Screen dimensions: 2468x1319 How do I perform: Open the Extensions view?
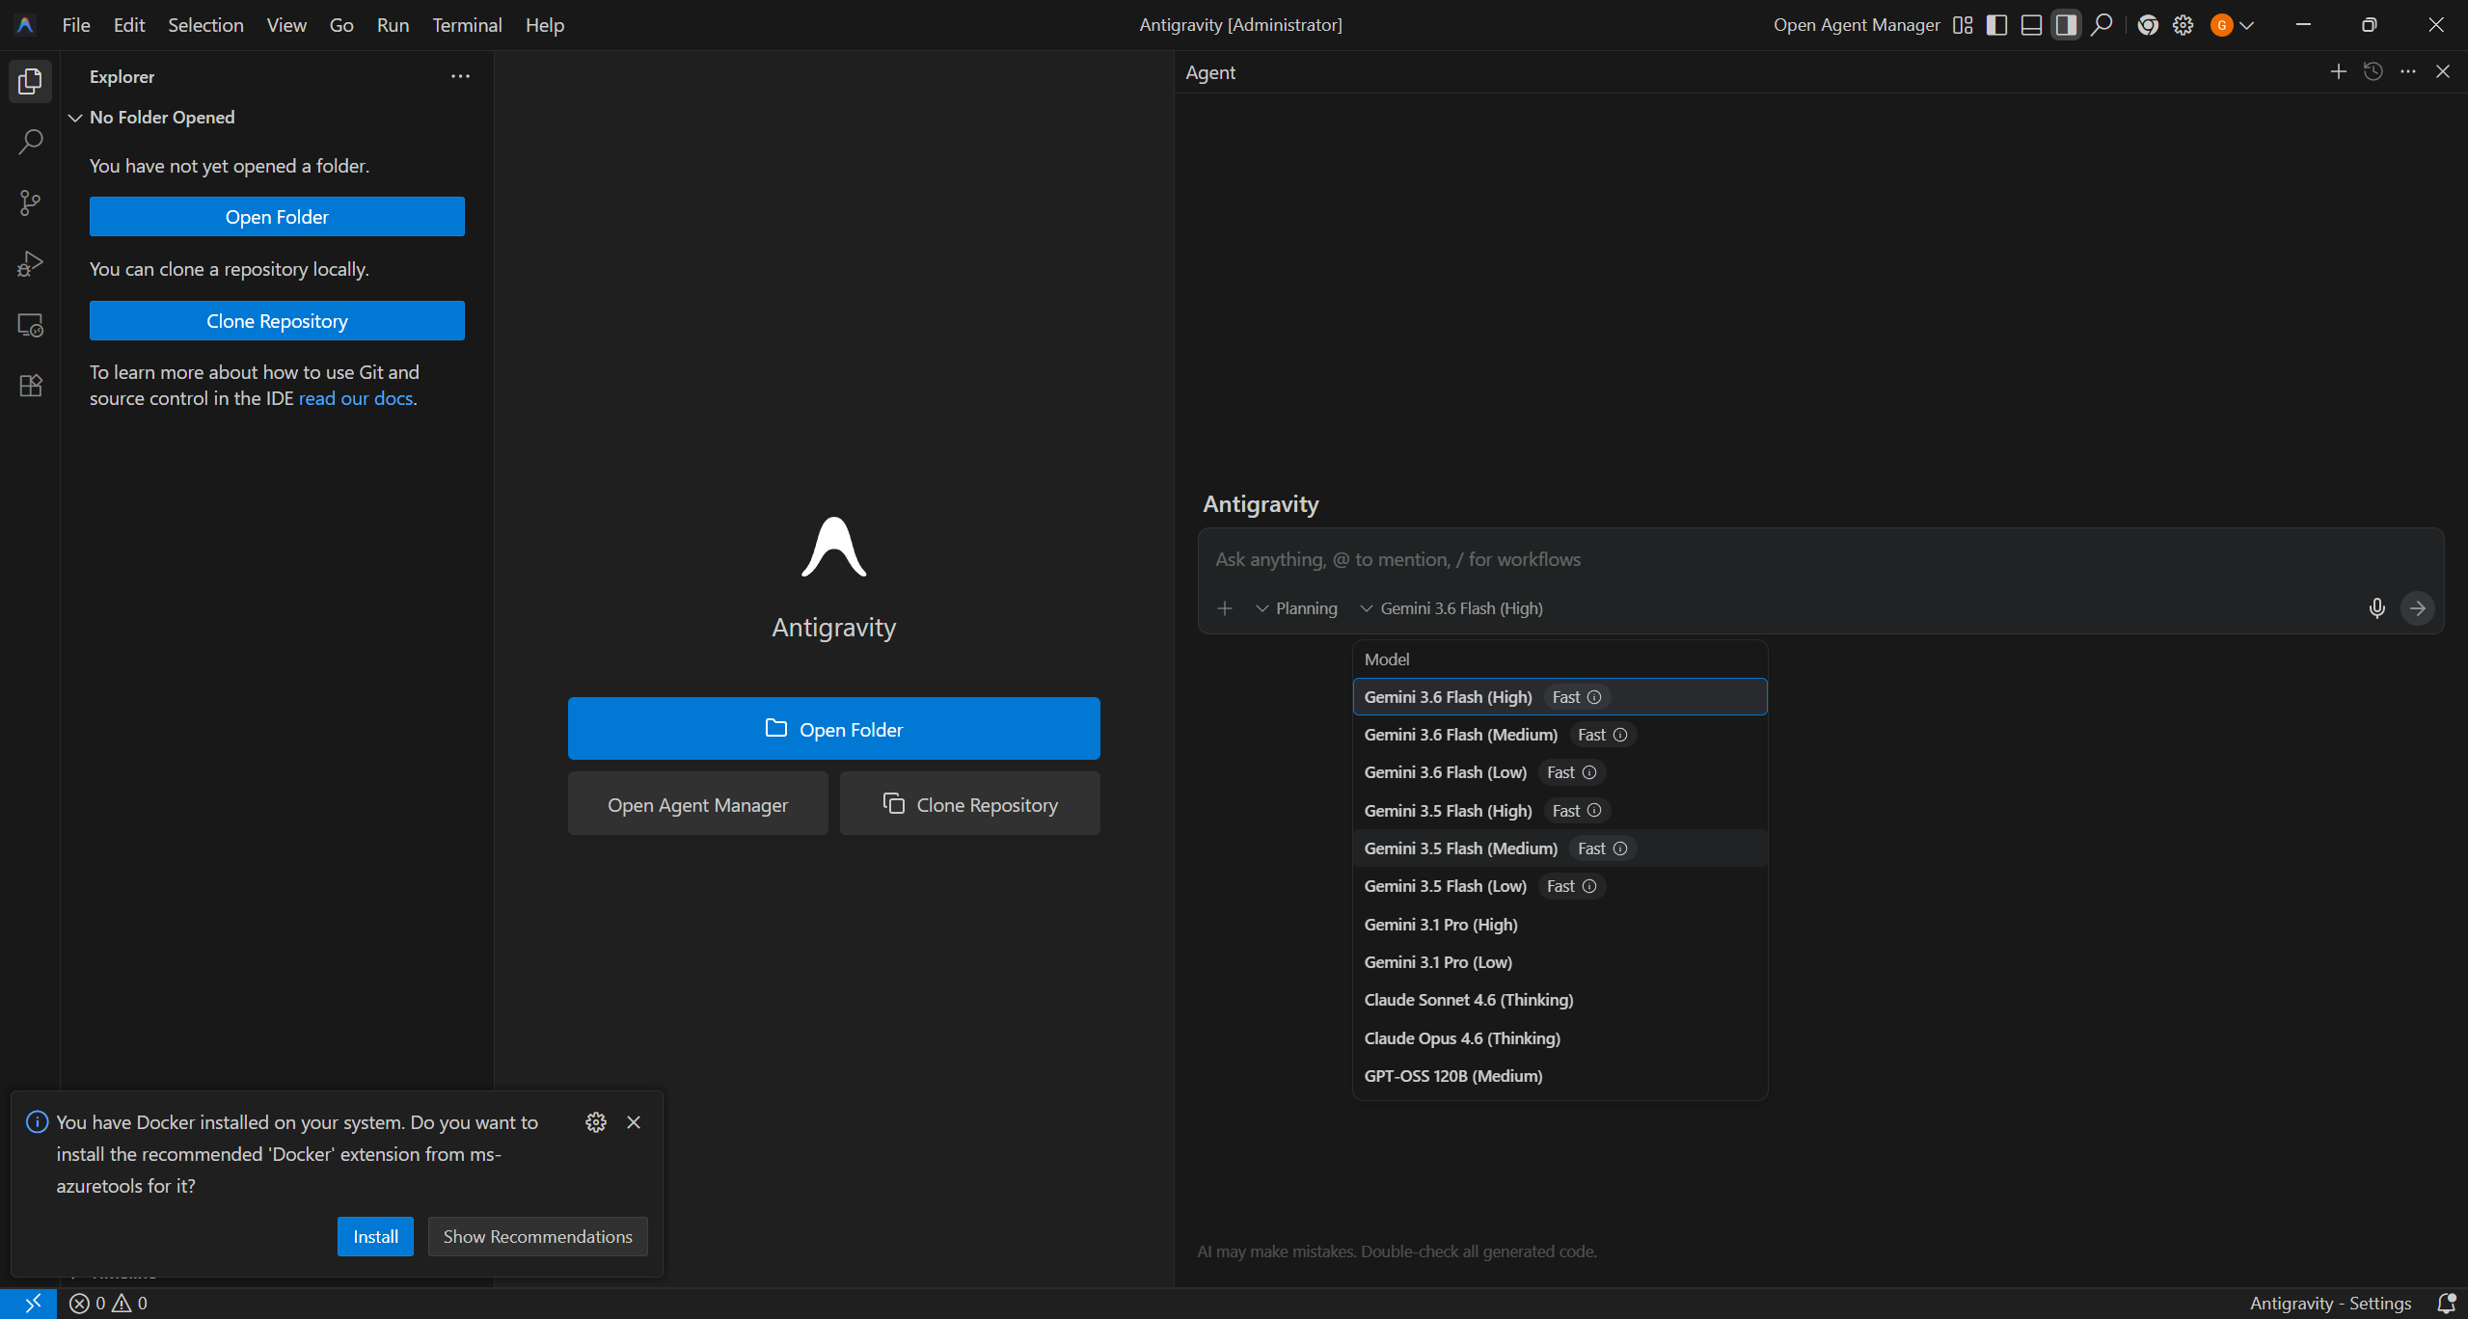30,386
